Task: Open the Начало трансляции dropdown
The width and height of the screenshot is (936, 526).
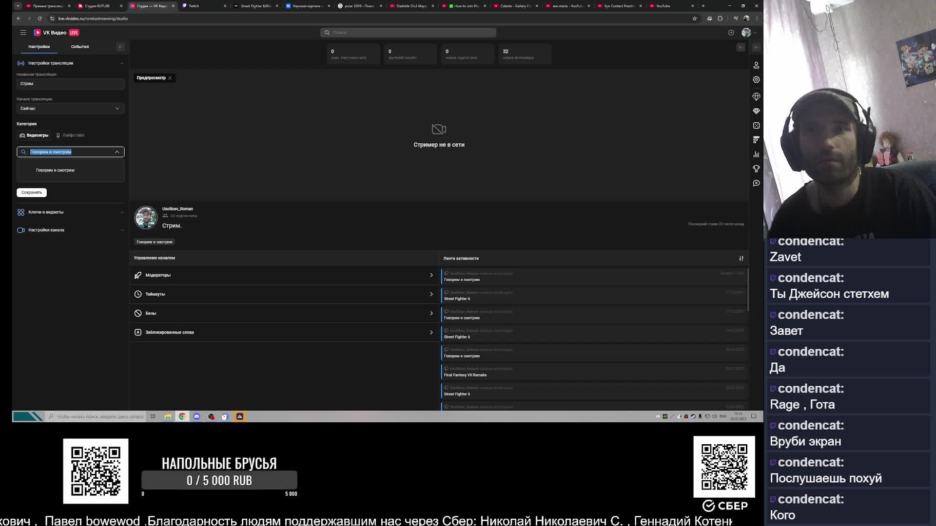Action: (70, 109)
